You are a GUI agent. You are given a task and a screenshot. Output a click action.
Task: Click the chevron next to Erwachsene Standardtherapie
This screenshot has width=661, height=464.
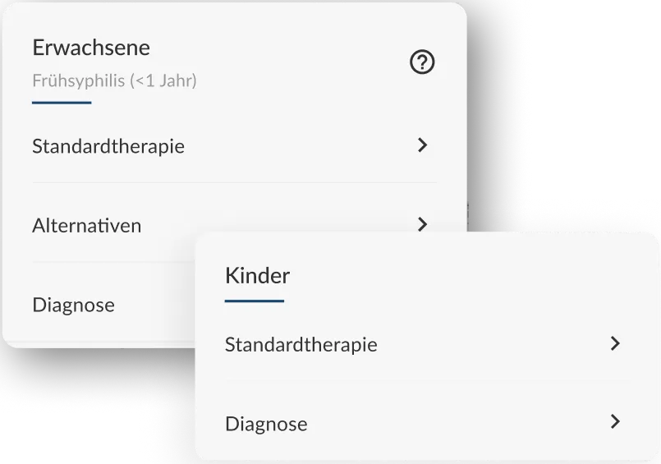pos(422,145)
